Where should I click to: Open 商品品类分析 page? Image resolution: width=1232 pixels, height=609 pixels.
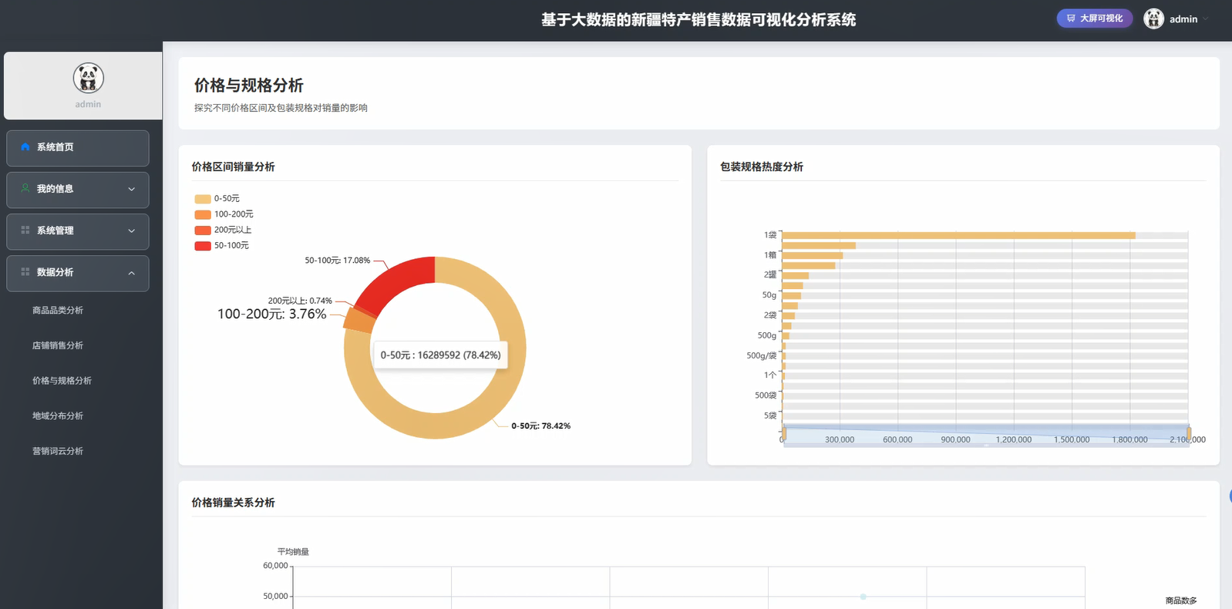[58, 310]
